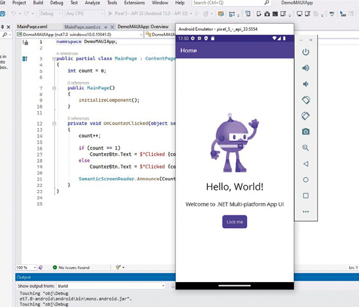The width and height of the screenshot is (359, 307).
Task: Tap the emulator Overview square button
Action: 306,195
